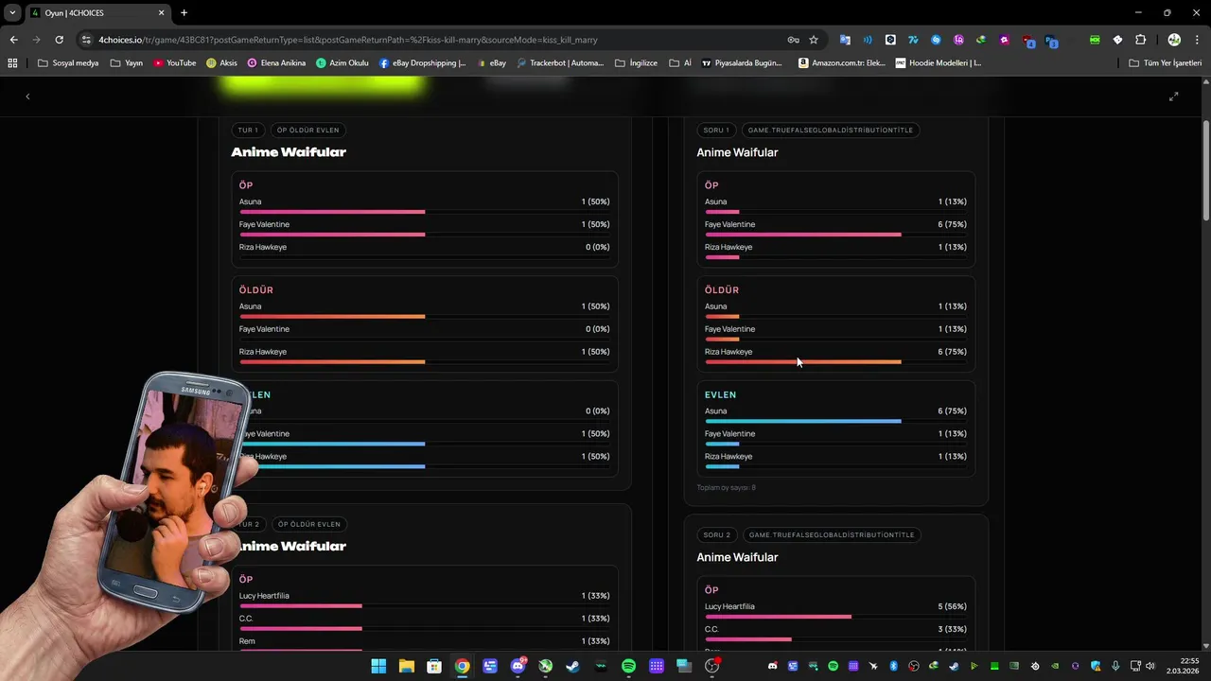Open Steam from the taskbar
Viewport: 1211px width, 681px height.
pos(573,666)
